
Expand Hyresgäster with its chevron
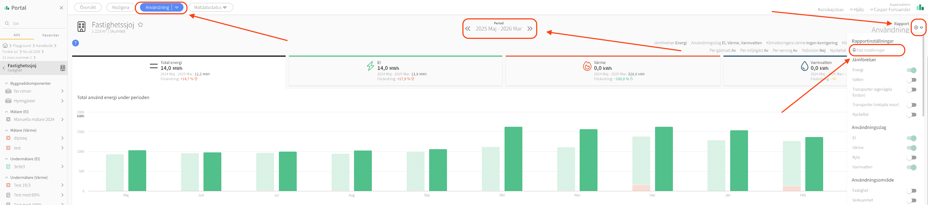[62, 101]
